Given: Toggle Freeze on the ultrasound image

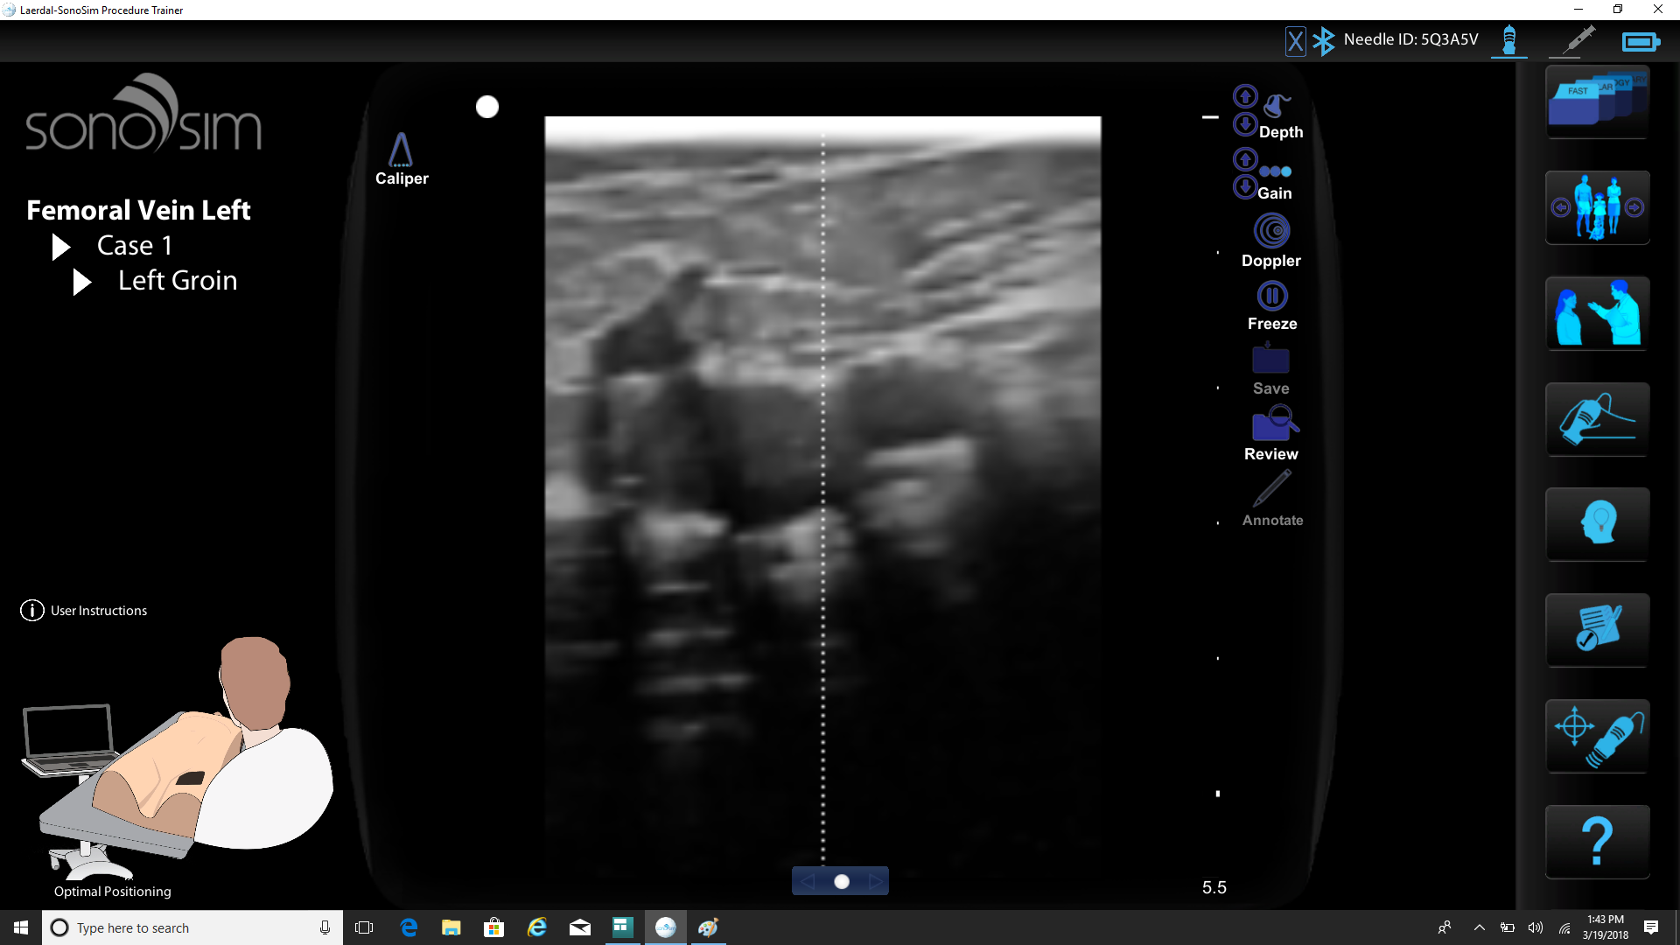Looking at the screenshot, I should click(1271, 296).
